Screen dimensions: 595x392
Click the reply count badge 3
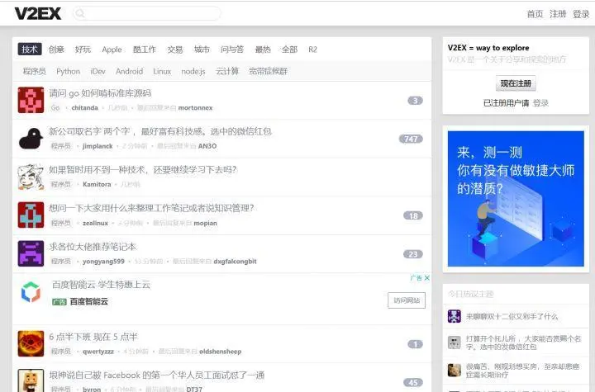(415, 101)
